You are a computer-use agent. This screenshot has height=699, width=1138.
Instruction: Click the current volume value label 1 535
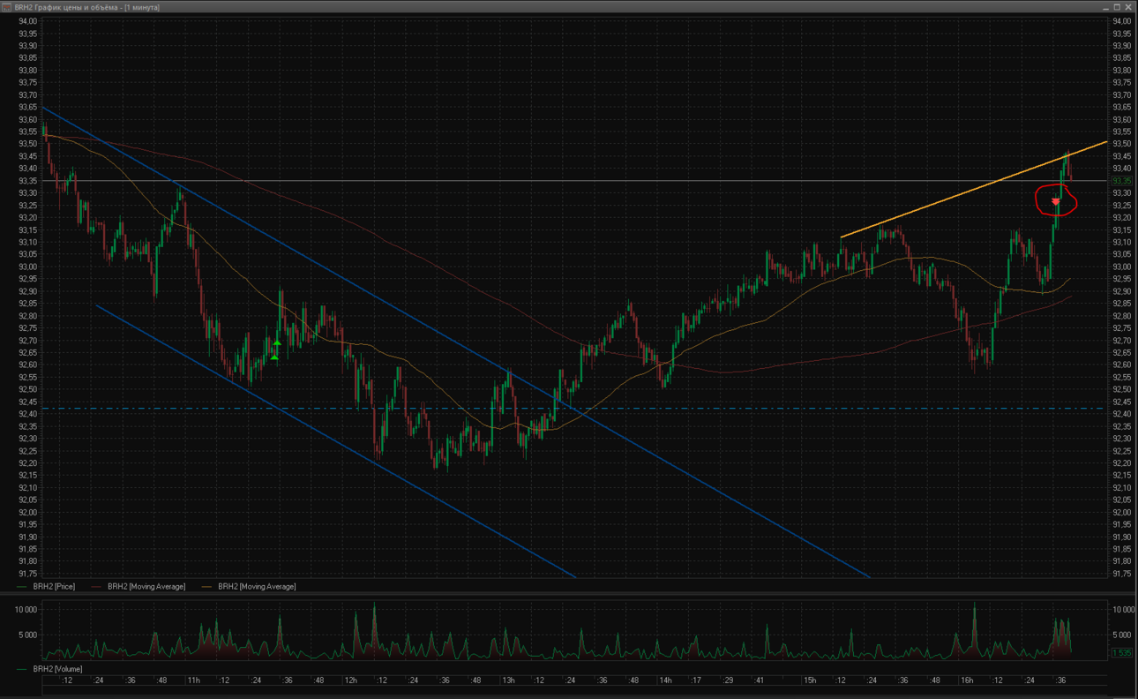(1120, 653)
